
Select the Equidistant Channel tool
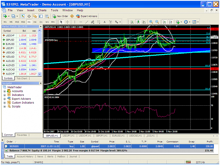93,22
